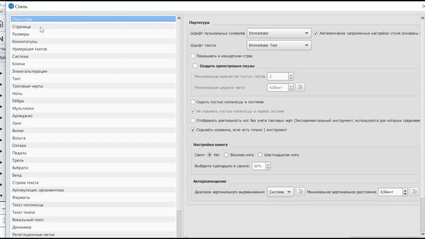This screenshot has height=239, width=425.
Task: Select 'Арпеджио' list item
Action: 93,116
